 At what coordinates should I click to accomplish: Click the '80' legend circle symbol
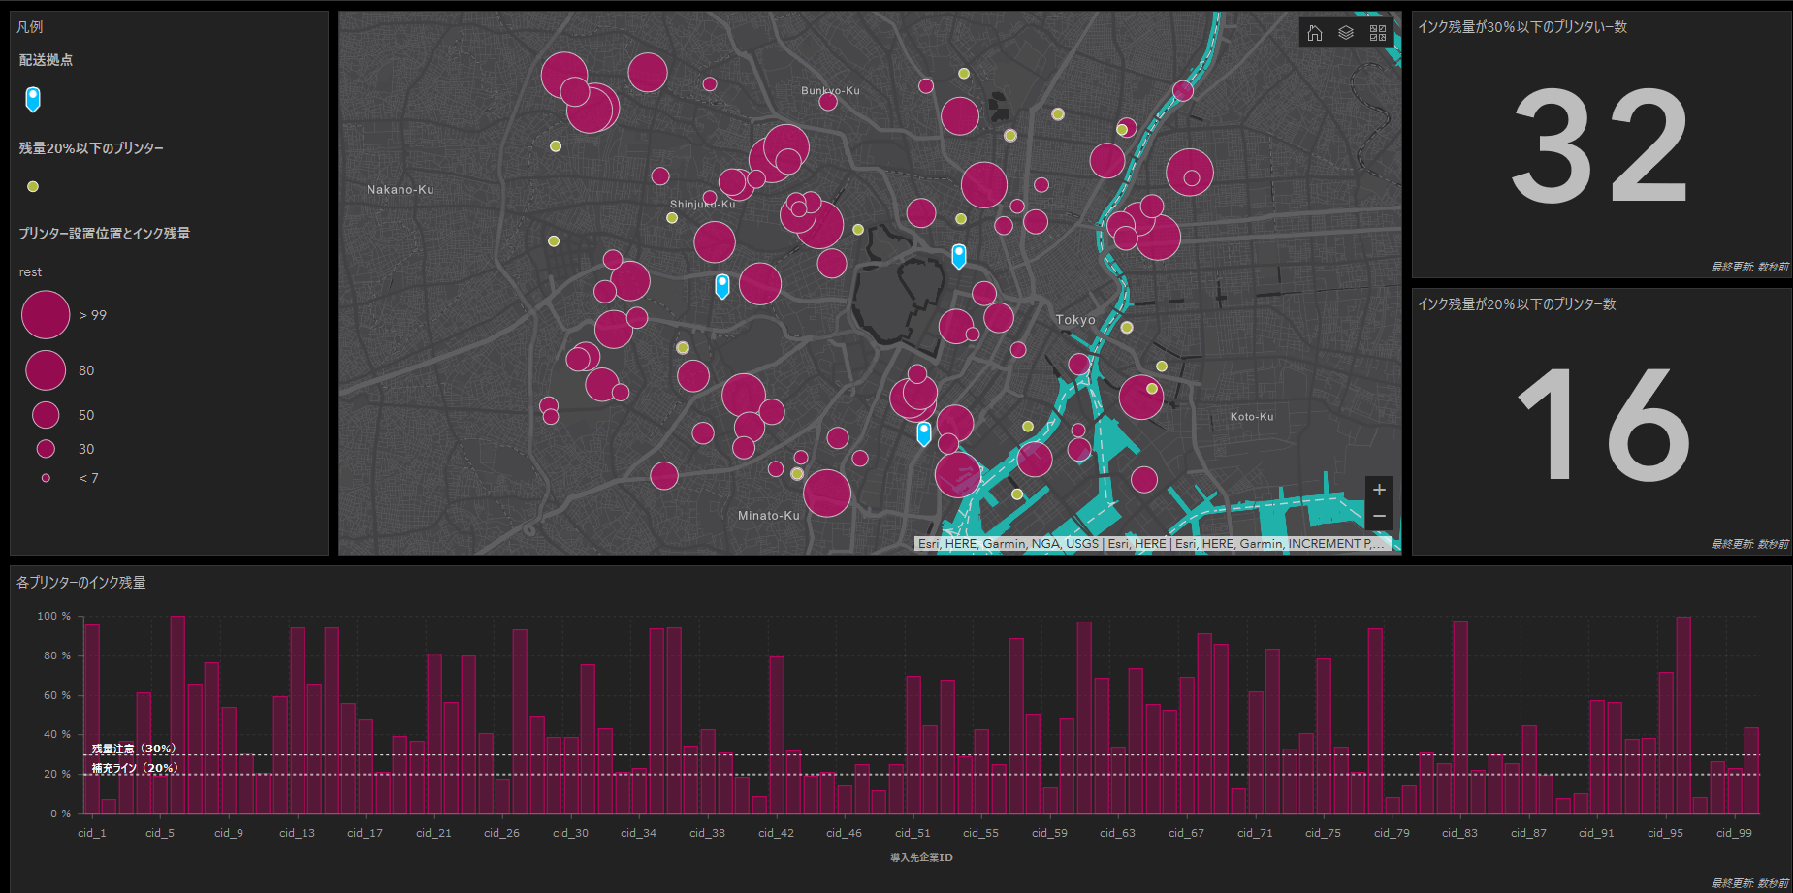[46, 370]
